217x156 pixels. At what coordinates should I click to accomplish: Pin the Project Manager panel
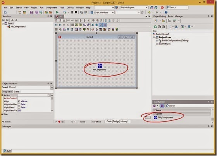point(209,16)
